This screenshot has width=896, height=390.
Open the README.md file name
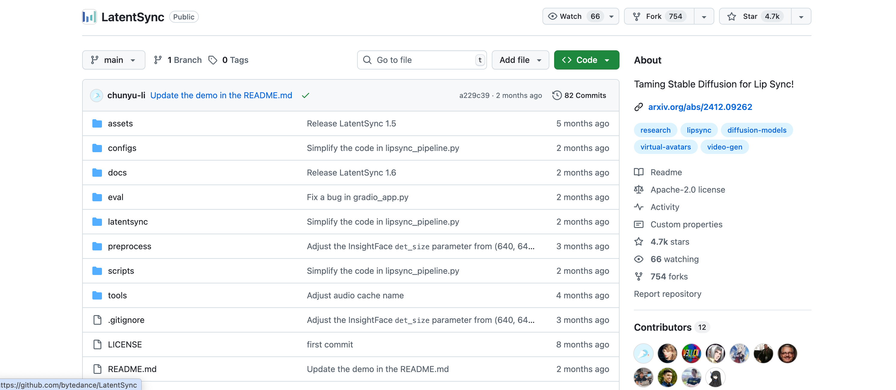tap(132, 369)
